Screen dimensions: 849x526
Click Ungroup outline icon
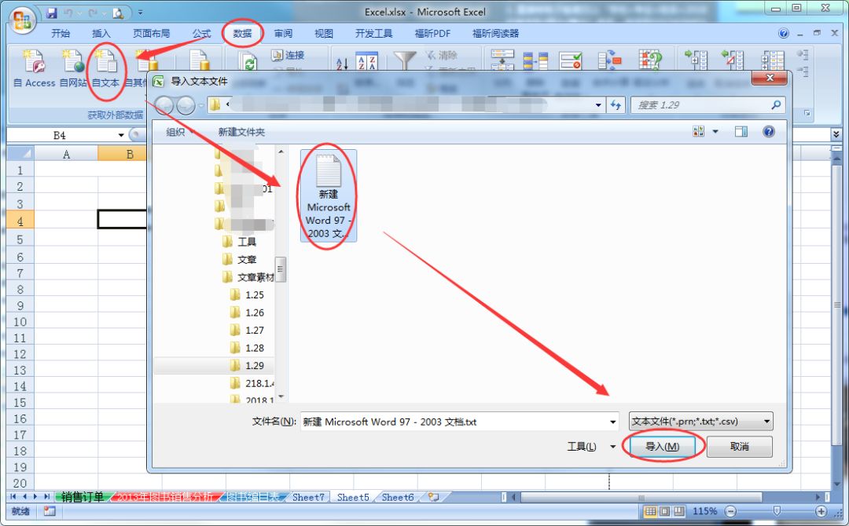pos(732,60)
